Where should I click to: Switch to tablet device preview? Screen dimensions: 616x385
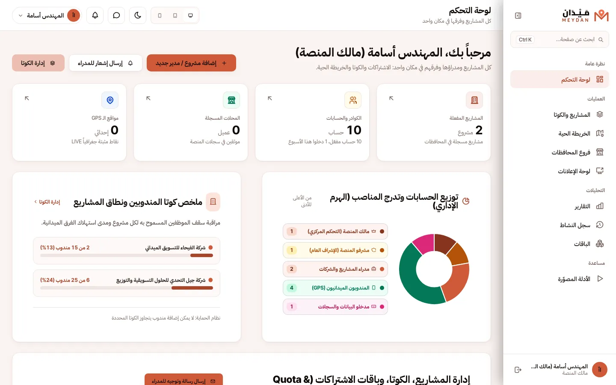coord(175,15)
